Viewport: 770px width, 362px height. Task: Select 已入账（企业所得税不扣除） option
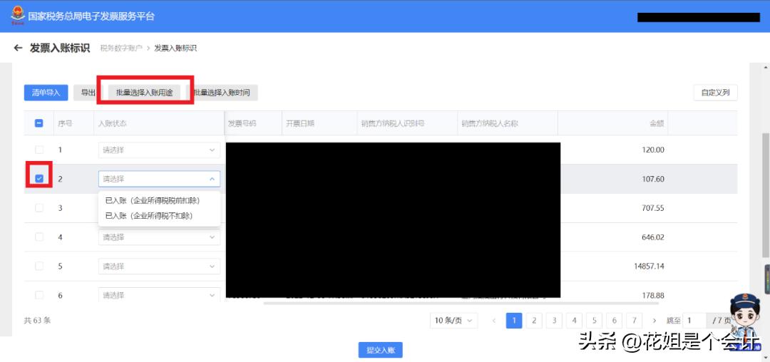coord(149,215)
